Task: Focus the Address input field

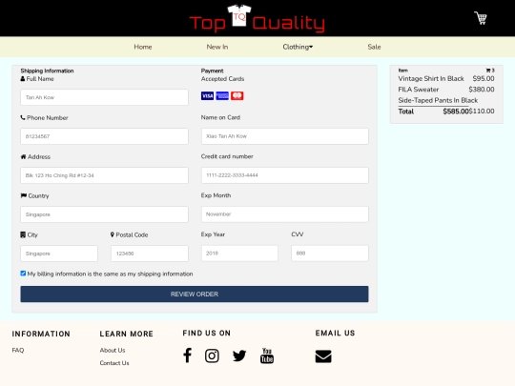Action: (x=105, y=175)
